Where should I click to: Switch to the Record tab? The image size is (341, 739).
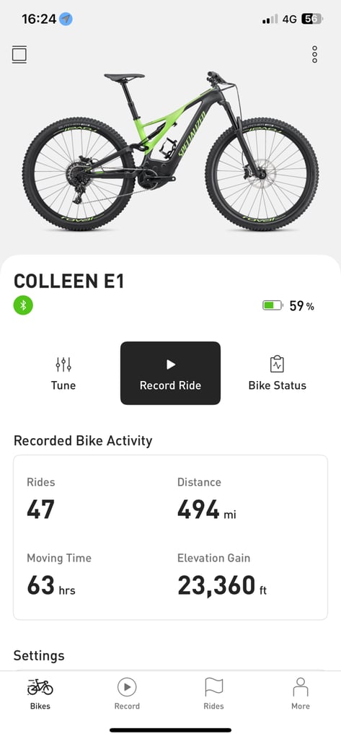127,694
